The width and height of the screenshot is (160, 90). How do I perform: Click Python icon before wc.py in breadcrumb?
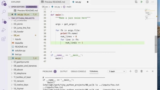[x=52, y=7]
